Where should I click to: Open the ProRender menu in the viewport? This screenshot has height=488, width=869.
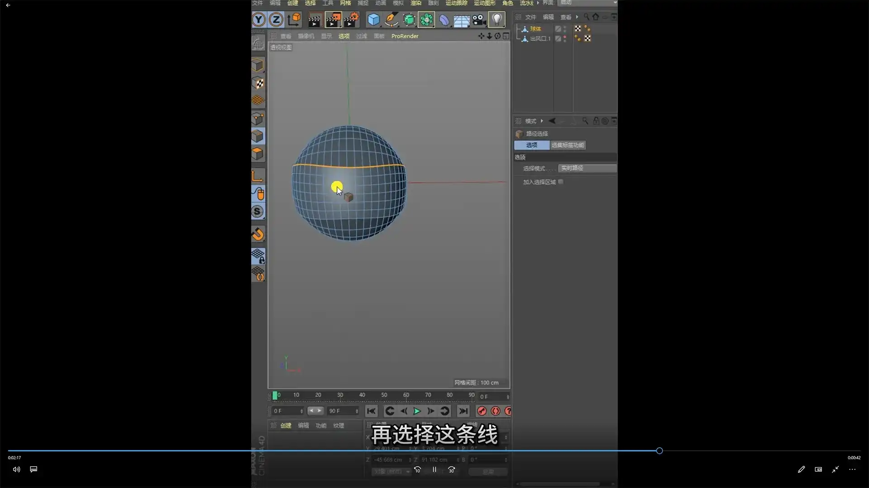[404, 36]
